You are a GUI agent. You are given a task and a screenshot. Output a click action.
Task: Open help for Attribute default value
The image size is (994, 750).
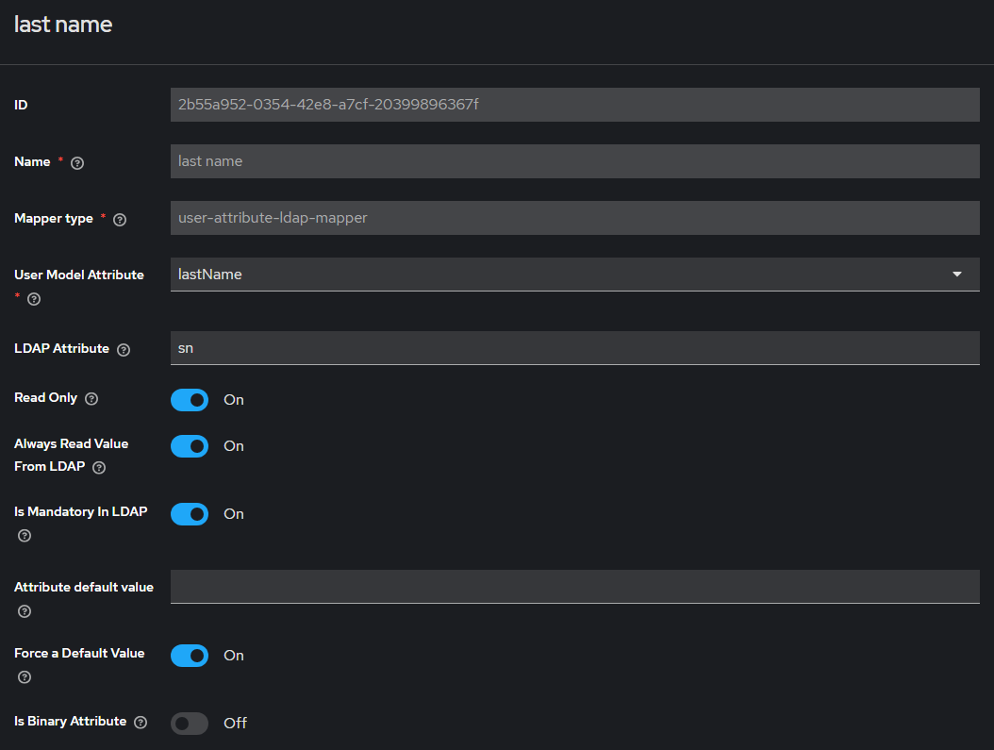[25, 611]
